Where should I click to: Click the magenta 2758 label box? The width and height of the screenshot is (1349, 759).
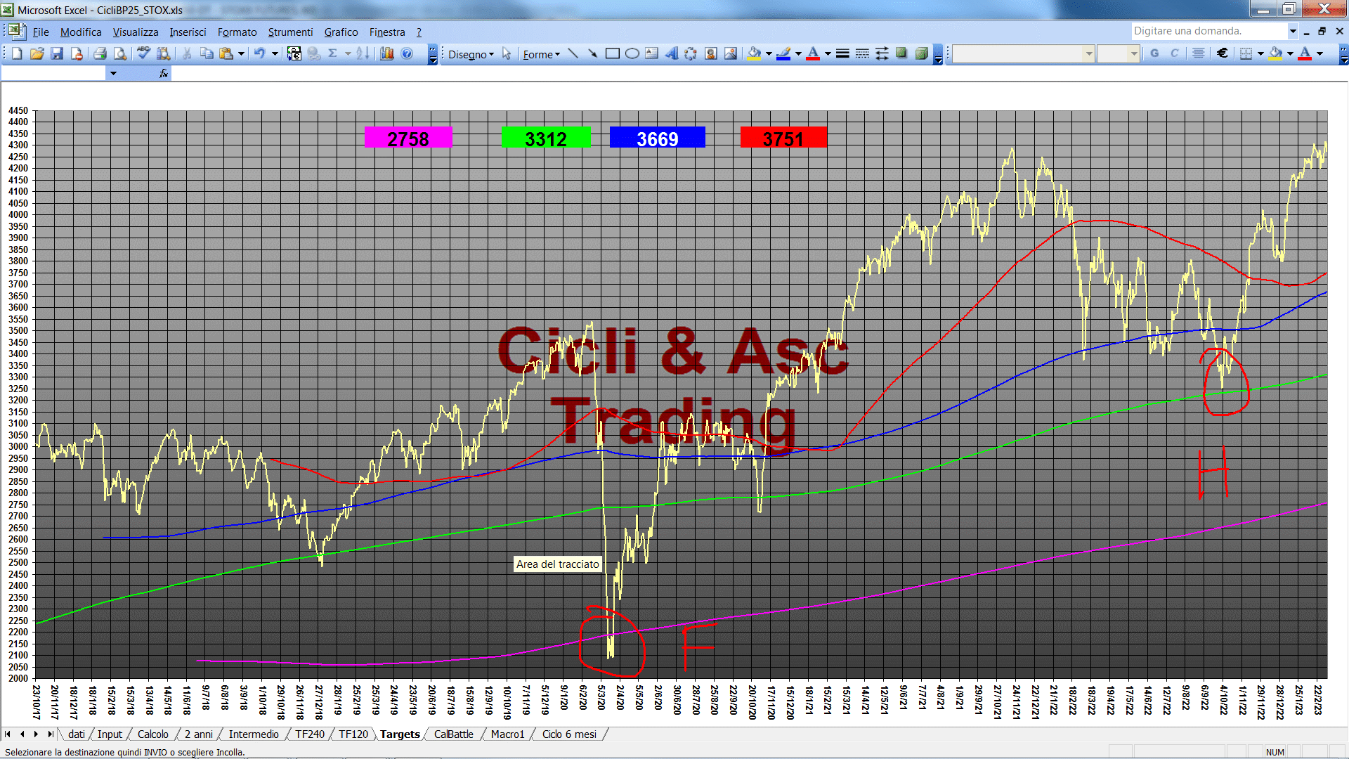408,138
